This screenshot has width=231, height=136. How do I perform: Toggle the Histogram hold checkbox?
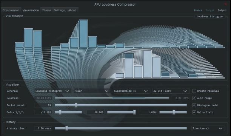194,105
